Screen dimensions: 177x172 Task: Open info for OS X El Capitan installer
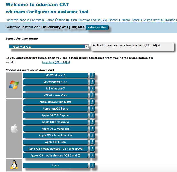pyautogui.click(x=92, y=115)
